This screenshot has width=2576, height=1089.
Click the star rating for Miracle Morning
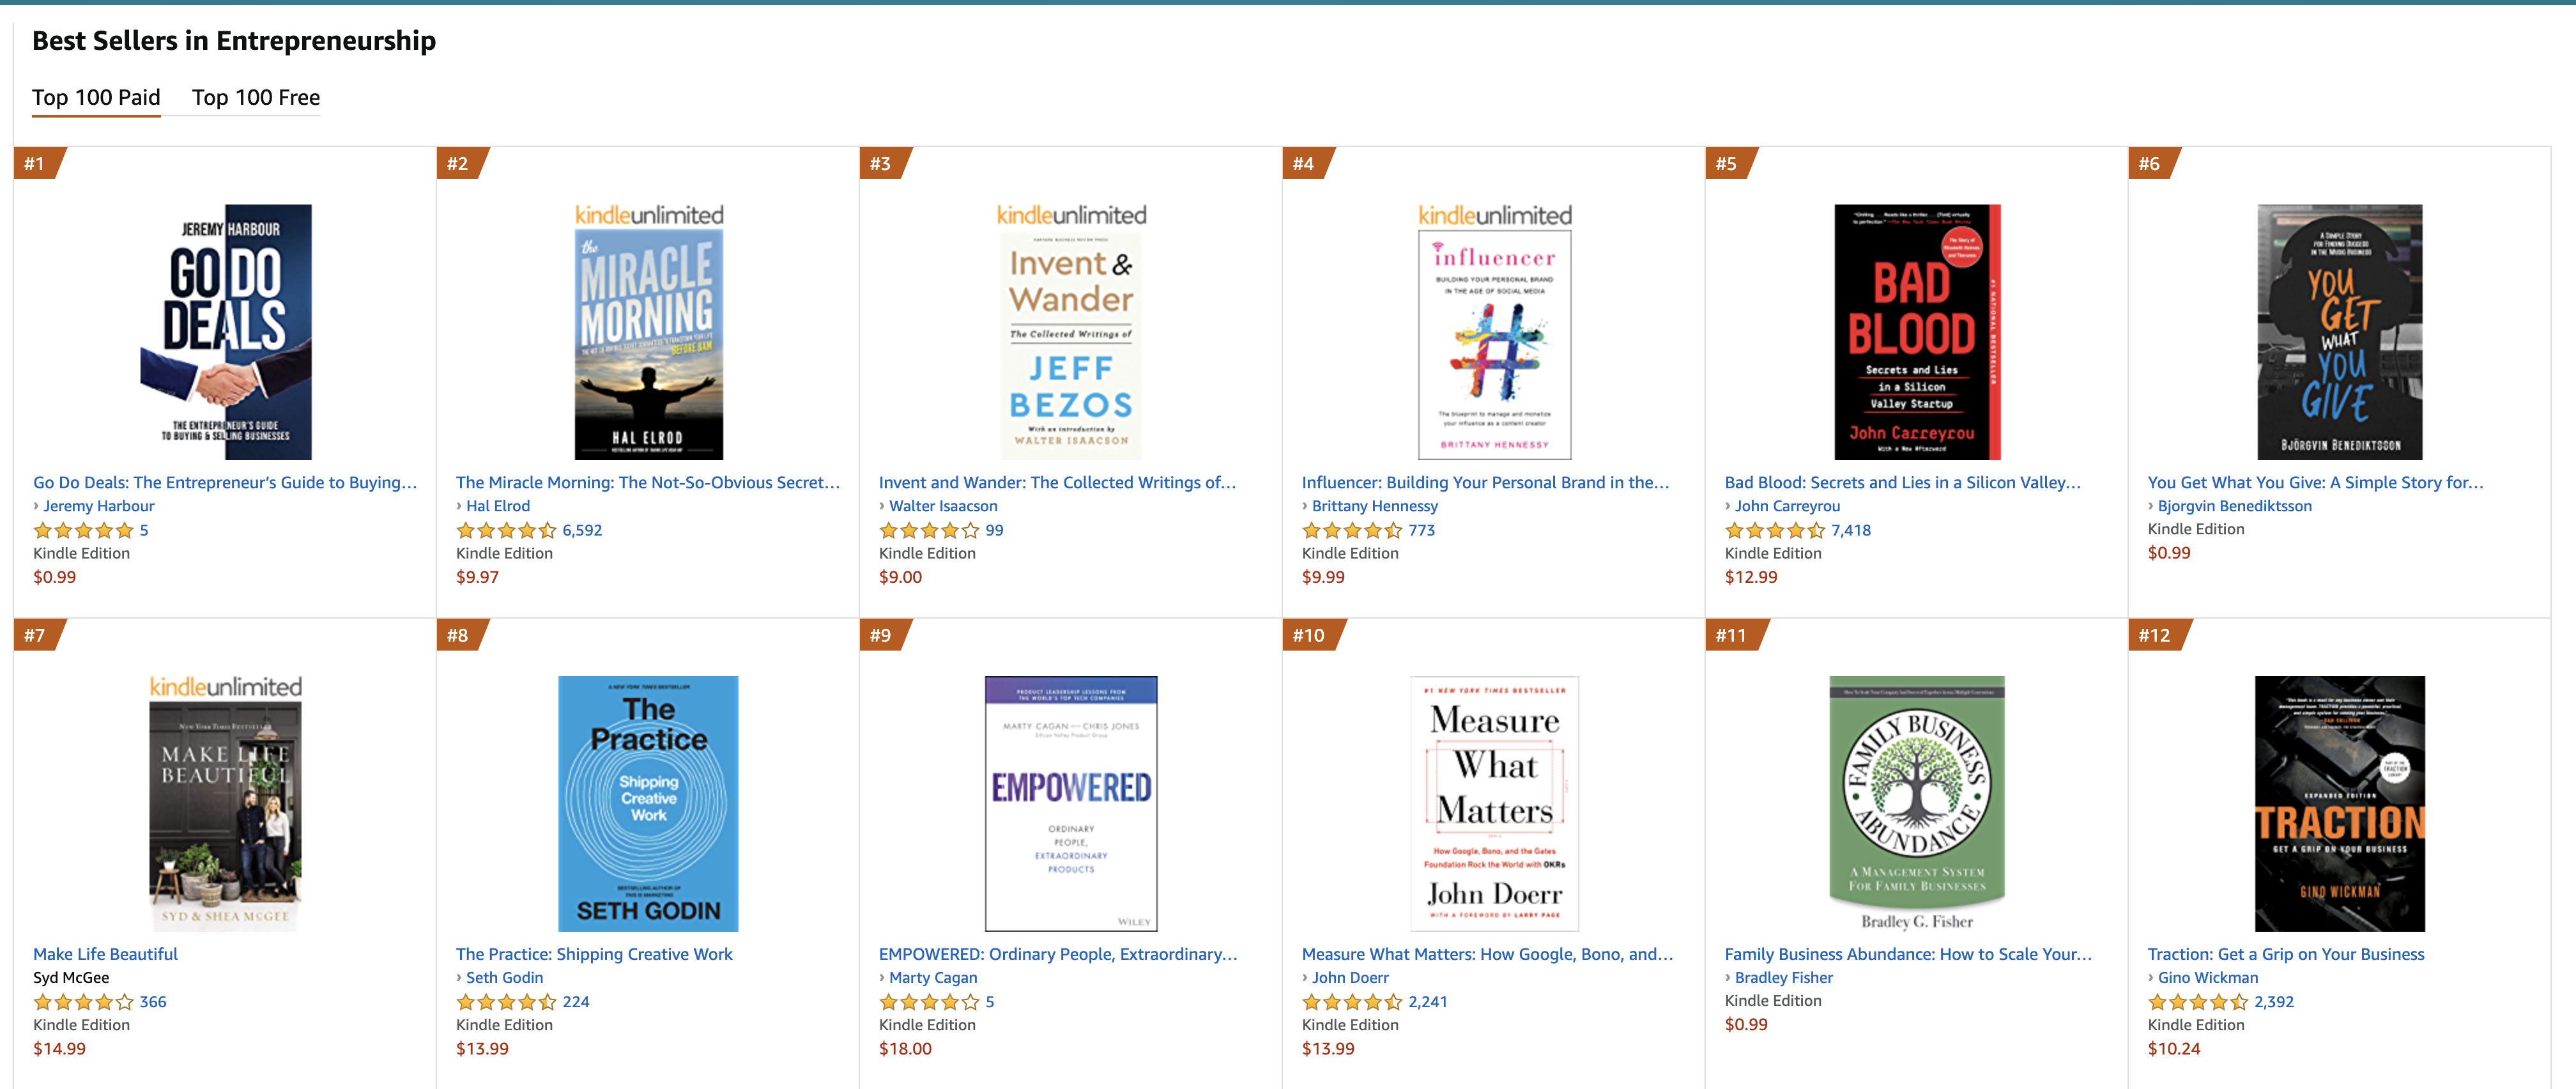505,531
